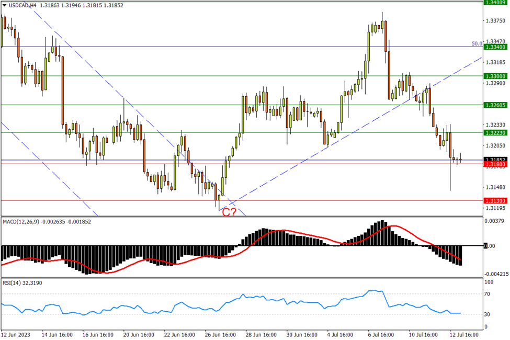Click the red "C?" wave annotation
The image size is (510, 340).
click(229, 212)
